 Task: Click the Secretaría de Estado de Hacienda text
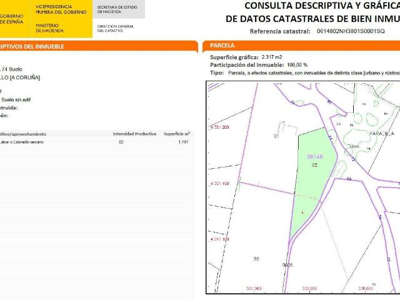click(x=117, y=9)
